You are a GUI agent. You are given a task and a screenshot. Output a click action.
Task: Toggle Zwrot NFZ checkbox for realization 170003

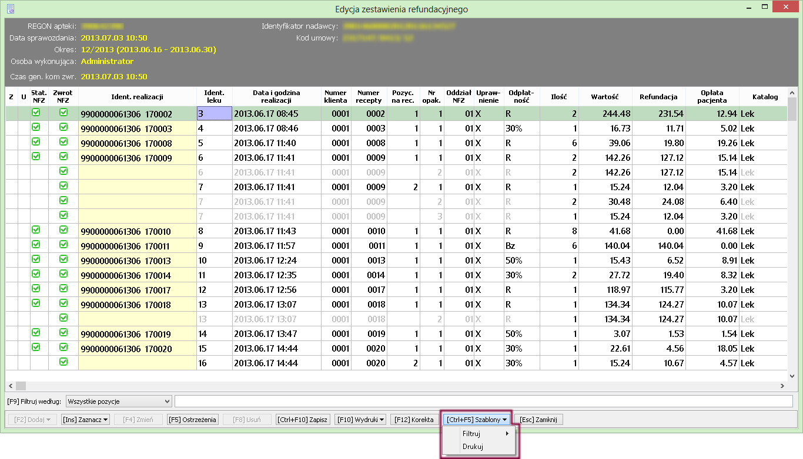coord(63,127)
